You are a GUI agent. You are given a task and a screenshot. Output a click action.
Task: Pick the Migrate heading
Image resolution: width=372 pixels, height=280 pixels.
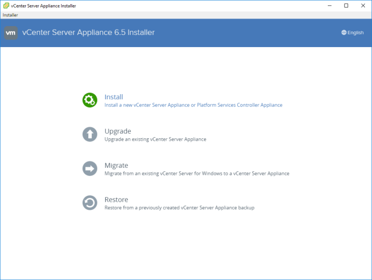(116, 166)
